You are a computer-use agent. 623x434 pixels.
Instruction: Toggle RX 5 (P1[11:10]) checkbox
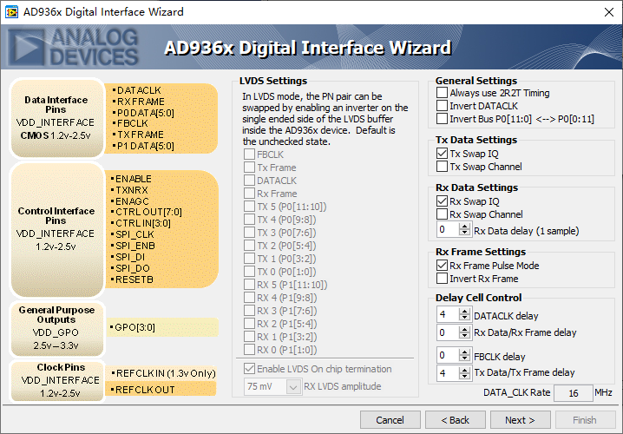tap(249, 285)
